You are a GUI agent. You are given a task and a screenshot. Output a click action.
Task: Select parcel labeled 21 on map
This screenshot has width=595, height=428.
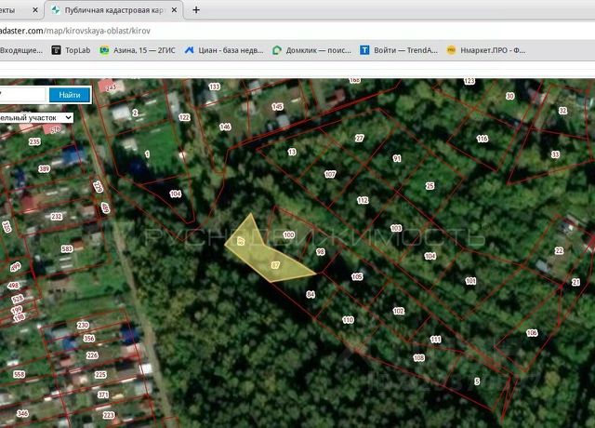point(575,282)
